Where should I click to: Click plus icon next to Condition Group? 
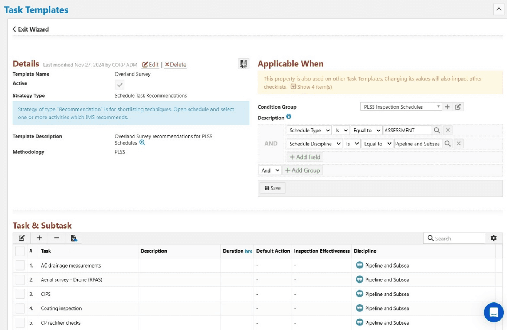[447, 107]
